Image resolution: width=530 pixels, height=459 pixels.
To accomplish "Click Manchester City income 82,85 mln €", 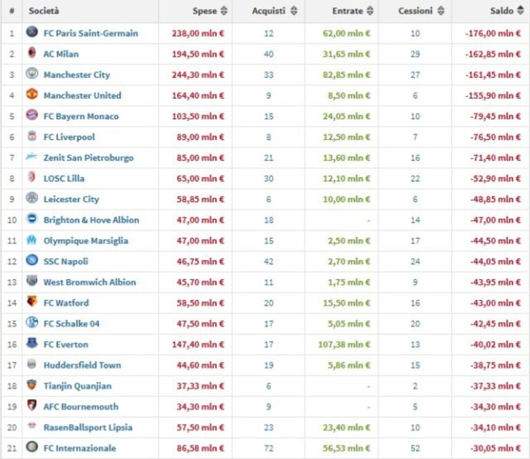I will pos(346,75).
